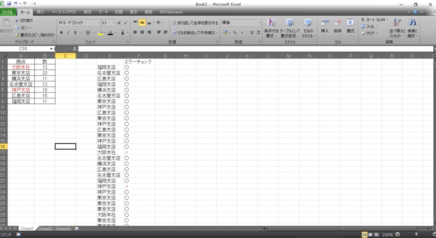Open conditional formatting (条件付き書式)
This screenshot has width=436, height=238.
pyautogui.click(x=271, y=28)
